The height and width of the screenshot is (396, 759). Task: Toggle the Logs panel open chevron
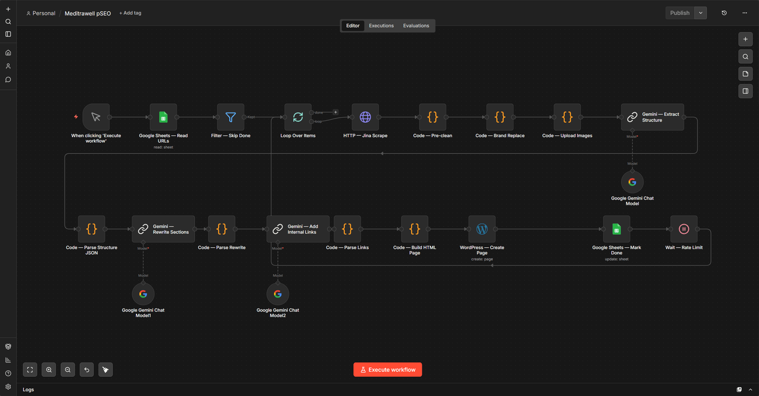(750, 390)
